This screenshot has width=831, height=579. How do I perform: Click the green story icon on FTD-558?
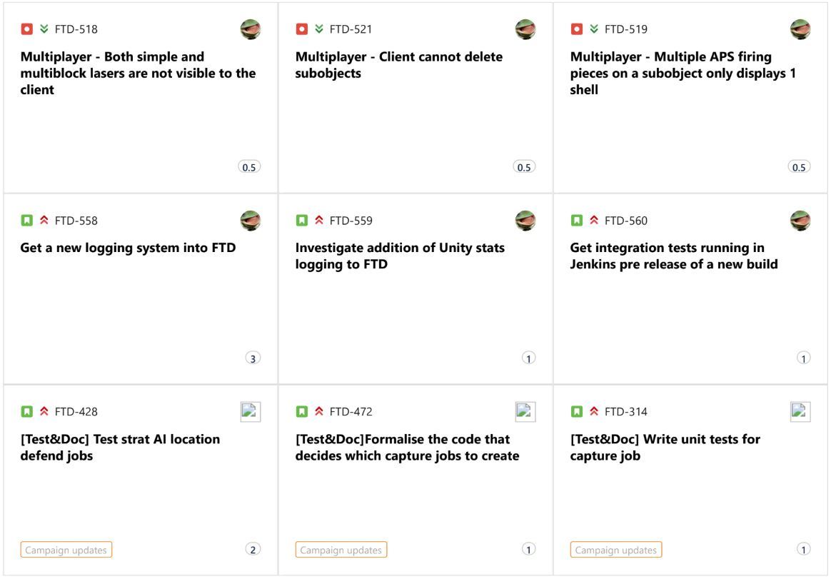point(26,221)
